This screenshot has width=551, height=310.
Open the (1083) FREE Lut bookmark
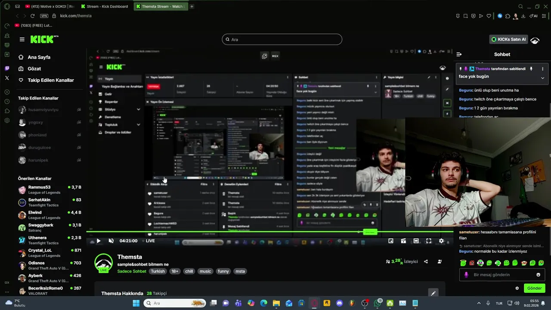coord(34,25)
